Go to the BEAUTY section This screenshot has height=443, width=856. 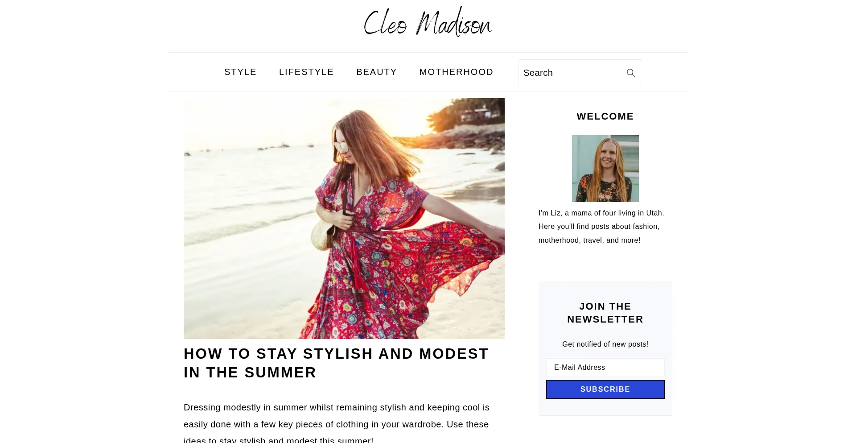(376, 72)
